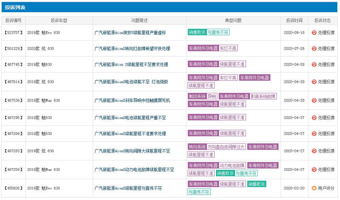Open complaint about AionS转向灯故障希望尽快处理
Viewport: 340px width, 200px height.
point(132,49)
